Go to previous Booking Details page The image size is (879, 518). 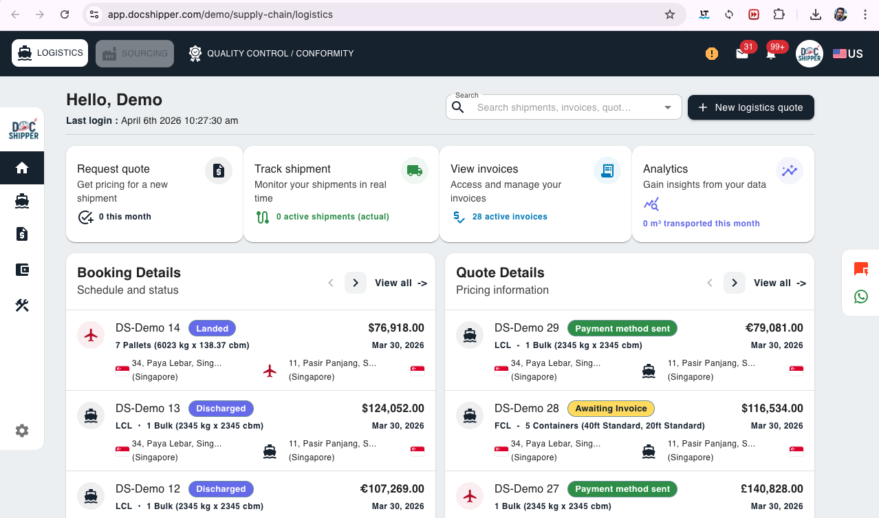331,283
